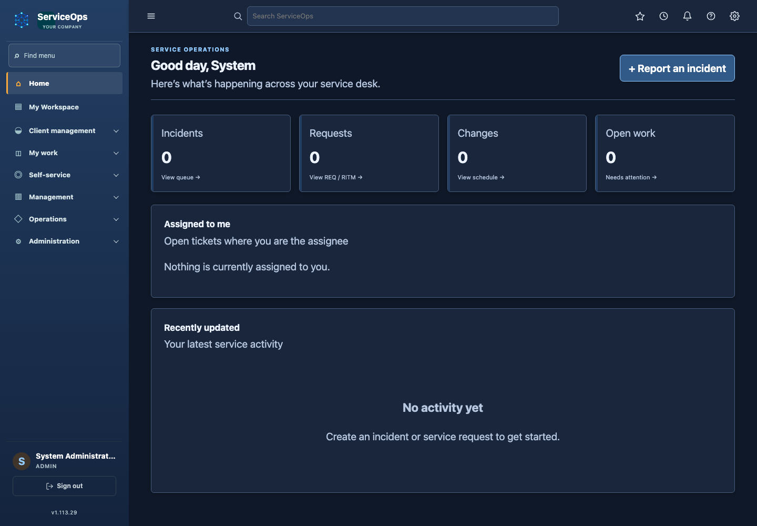Open favorites star icon
This screenshot has height=526, width=757.
[640, 16]
